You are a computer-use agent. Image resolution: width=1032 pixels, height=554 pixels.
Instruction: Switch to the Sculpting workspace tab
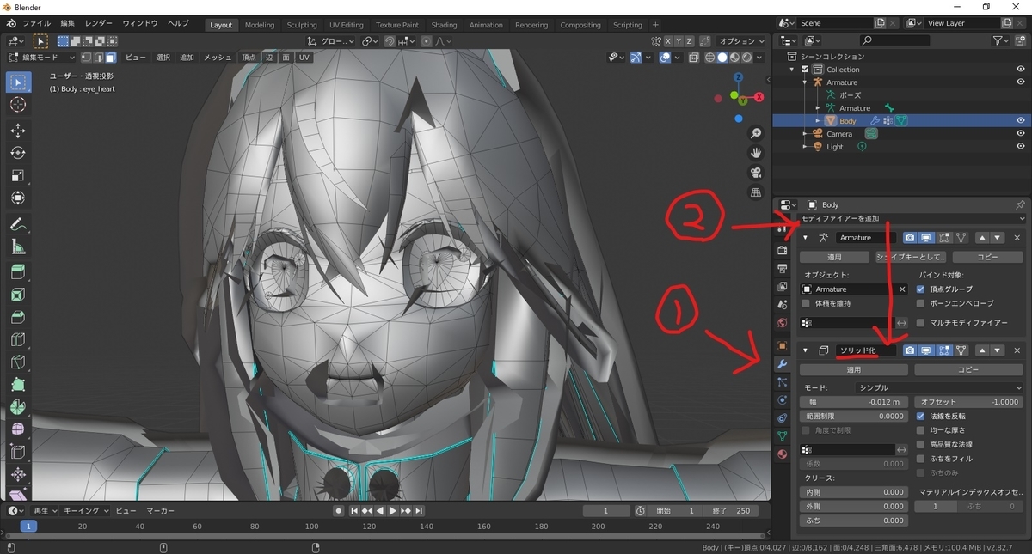[302, 25]
